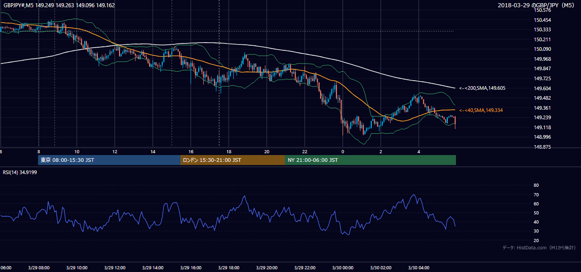This screenshot has height=272, width=581.
Task: Click the 3/29 22:00 time axis label
Action: [305, 267]
